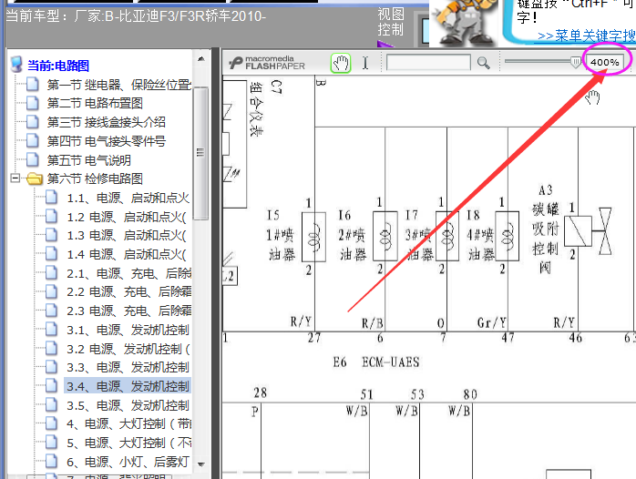The image size is (636, 479).
Task: Open 第五节 电气说明 page
Action: pyautogui.click(x=88, y=160)
